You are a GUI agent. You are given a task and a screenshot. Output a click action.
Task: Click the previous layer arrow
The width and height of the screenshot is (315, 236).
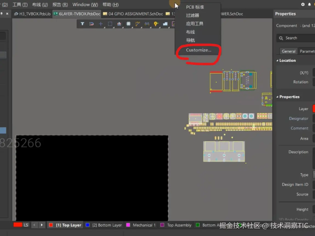[x=34, y=225]
